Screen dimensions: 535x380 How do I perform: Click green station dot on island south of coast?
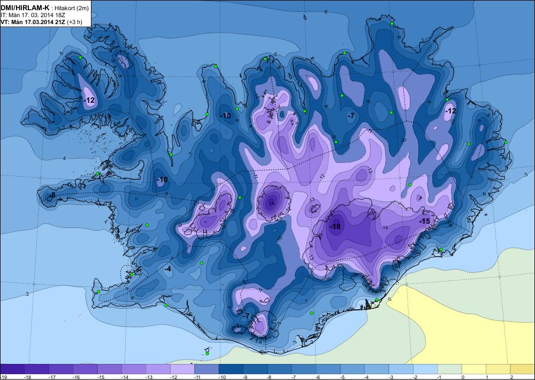(207, 353)
